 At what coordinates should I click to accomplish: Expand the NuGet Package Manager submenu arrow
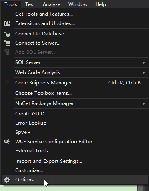pyautogui.click(x=144, y=103)
